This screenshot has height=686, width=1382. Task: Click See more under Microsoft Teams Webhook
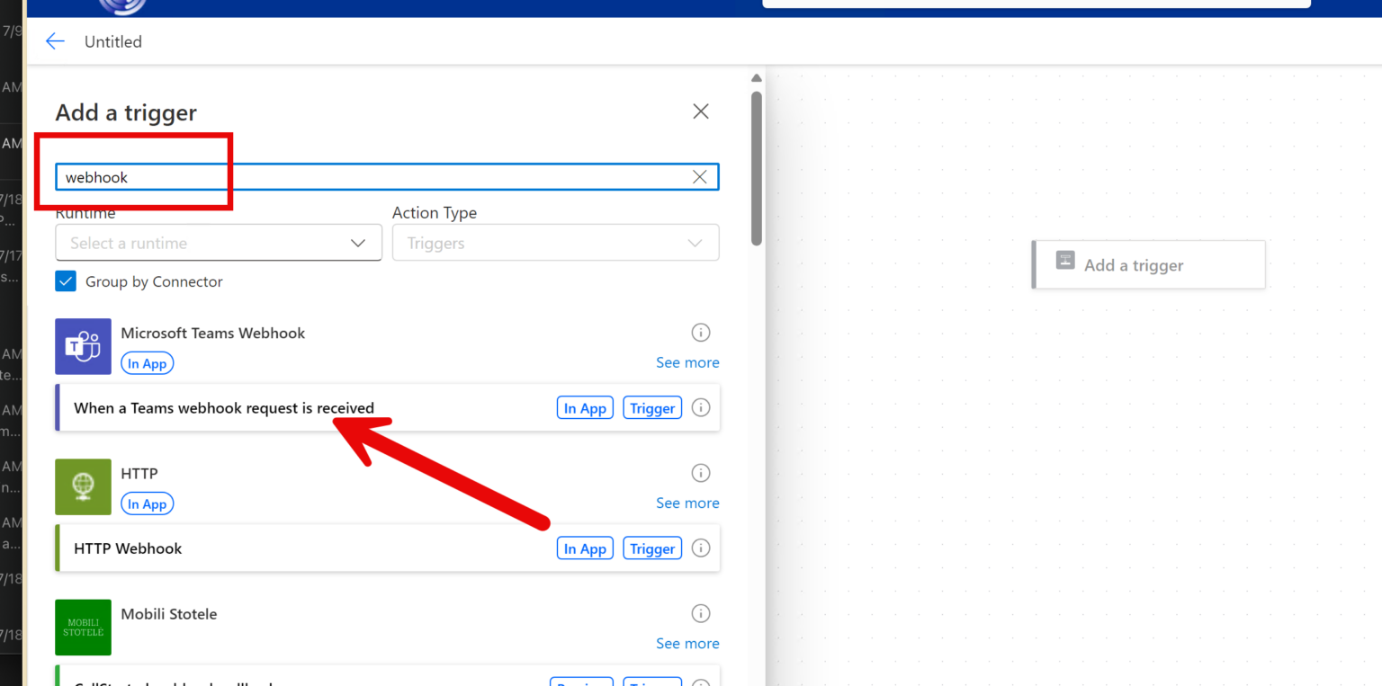(687, 362)
